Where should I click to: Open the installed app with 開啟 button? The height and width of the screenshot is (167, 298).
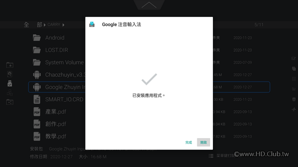pos(203,142)
